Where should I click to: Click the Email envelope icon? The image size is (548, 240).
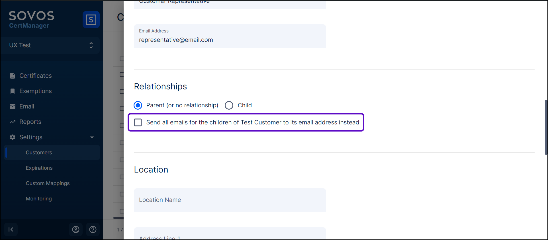(13, 106)
